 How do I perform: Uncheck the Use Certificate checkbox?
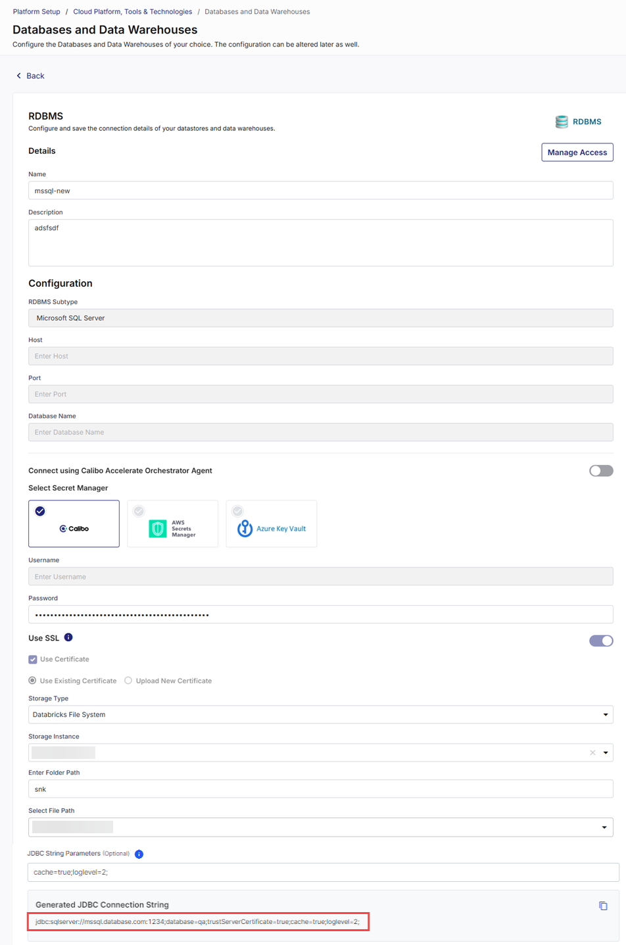point(33,659)
